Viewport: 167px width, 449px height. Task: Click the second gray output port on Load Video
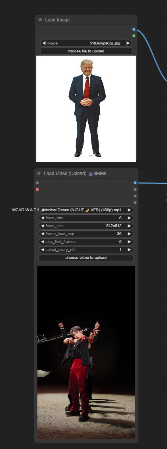pos(135,196)
